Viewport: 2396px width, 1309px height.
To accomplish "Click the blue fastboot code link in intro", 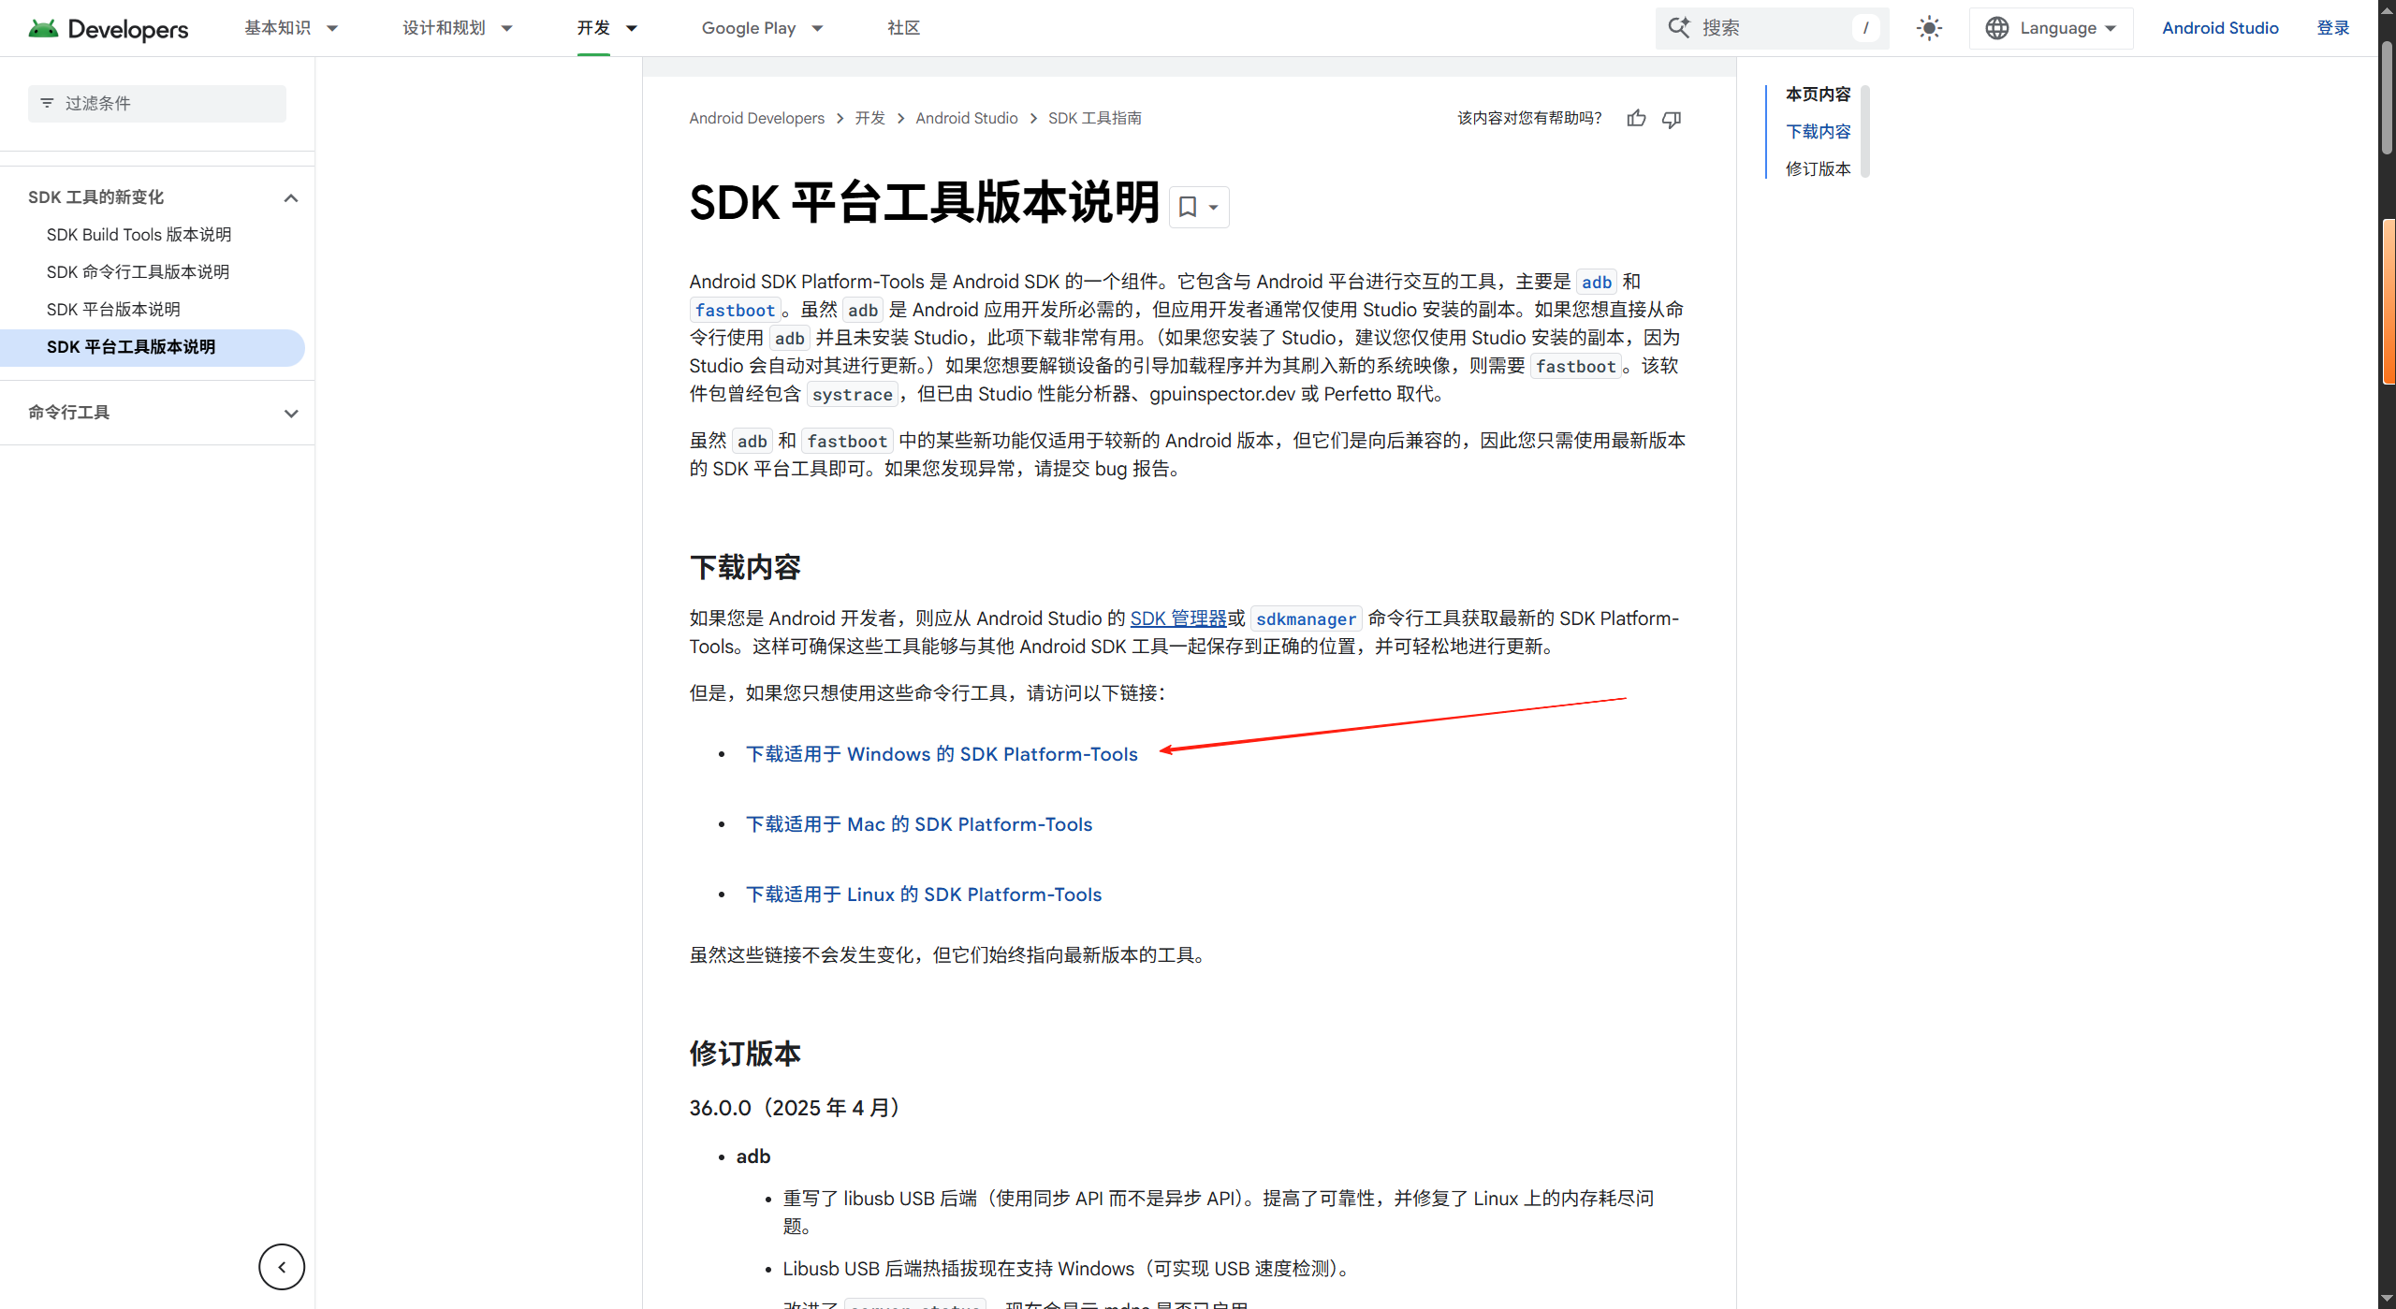I will [735, 310].
